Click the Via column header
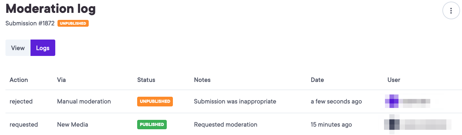Screen dimensions: 462x135 [x=61, y=80]
